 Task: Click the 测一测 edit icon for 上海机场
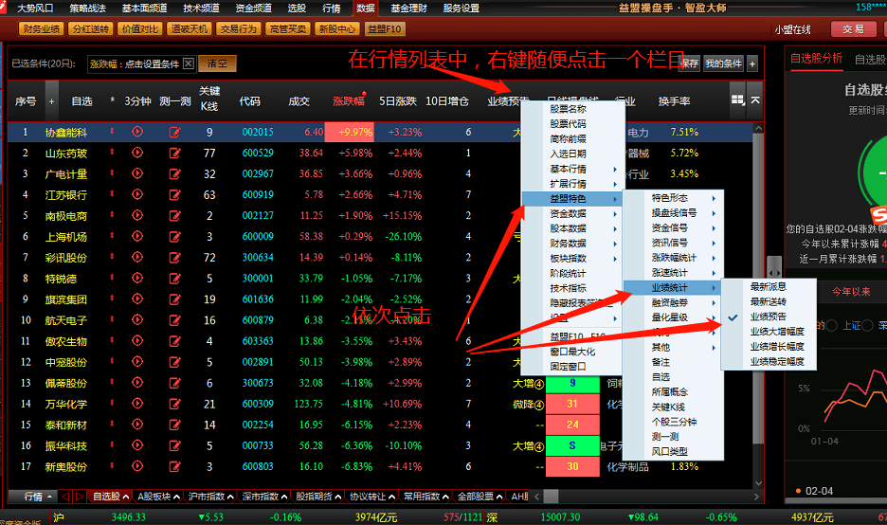[x=174, y=237]
